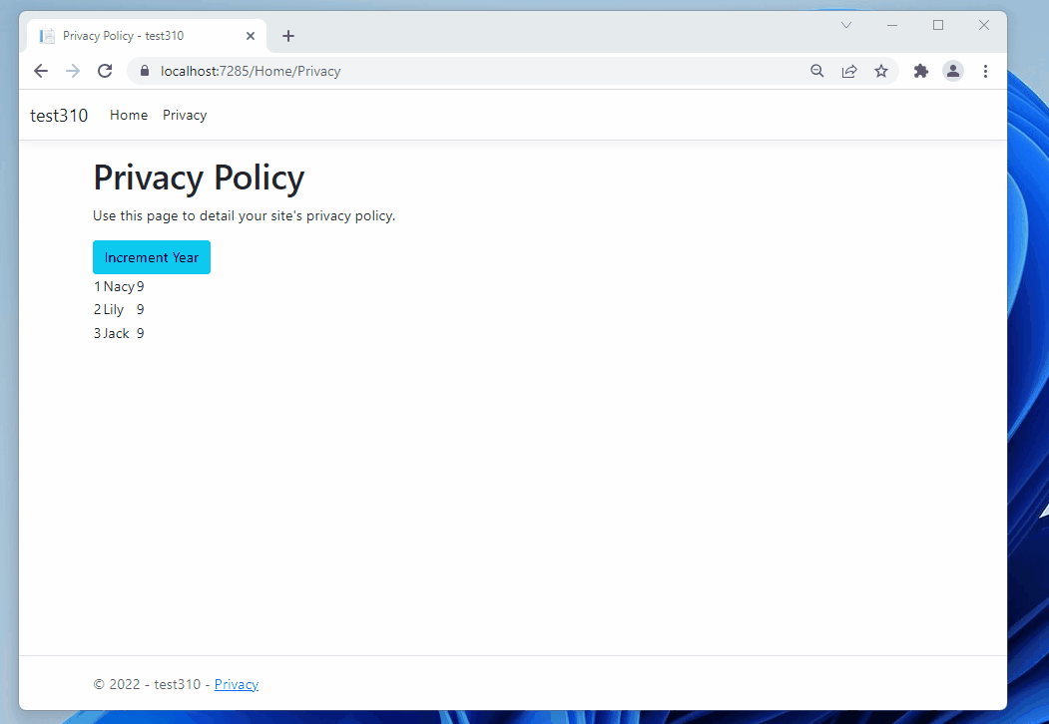Screen dimensions: 1049x724
Task: Open the zoom magnifier icon in address bar
Action: pos(816,71)
